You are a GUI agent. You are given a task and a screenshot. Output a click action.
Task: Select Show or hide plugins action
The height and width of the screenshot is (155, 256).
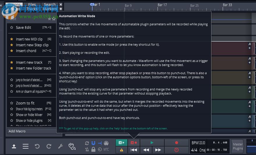click(x=32, y=121)
